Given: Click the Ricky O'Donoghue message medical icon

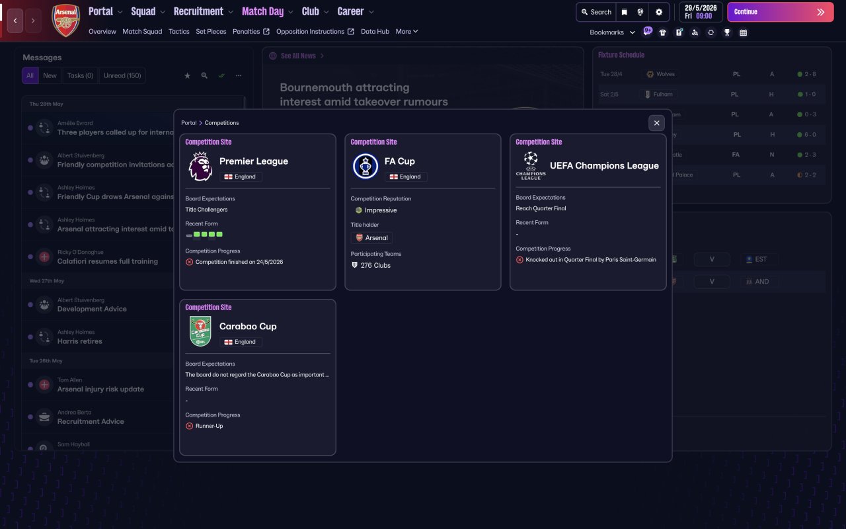Looking at the screenshot, I should pos(44,257).
